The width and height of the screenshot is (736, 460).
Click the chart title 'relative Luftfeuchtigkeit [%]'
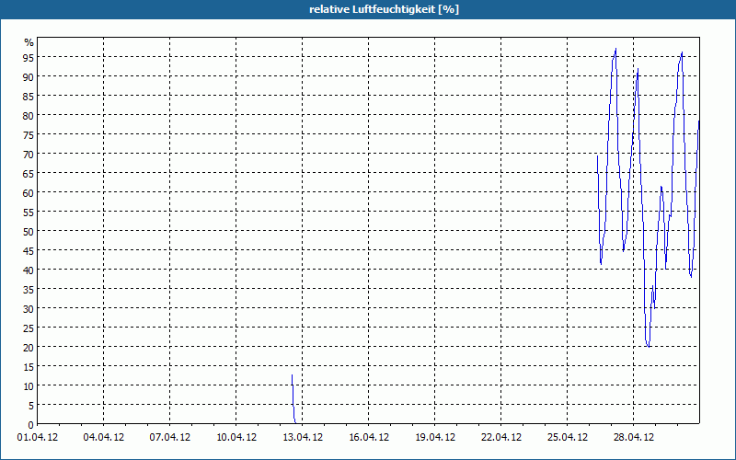coord(384,9)
